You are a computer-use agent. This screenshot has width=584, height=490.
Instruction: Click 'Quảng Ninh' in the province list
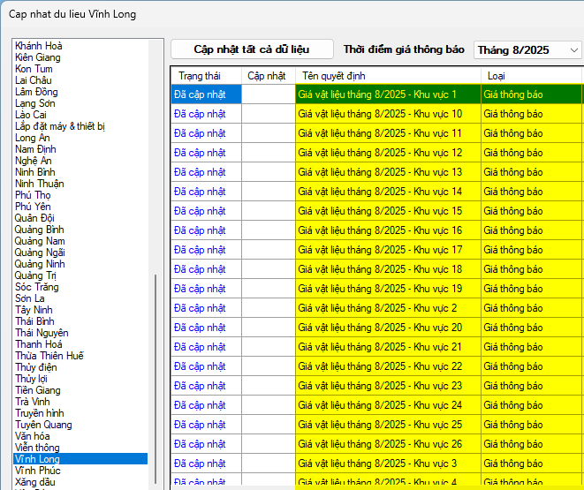(40, 264)
